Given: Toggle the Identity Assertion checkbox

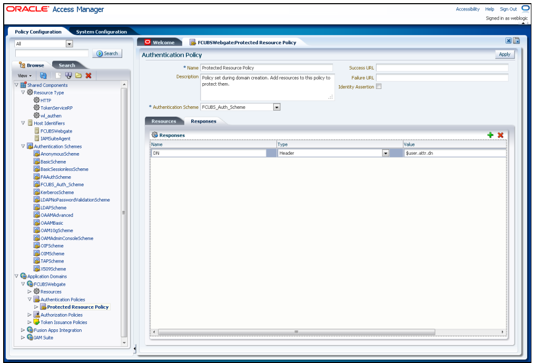Looking at the screenshot, I should [379, 87].
